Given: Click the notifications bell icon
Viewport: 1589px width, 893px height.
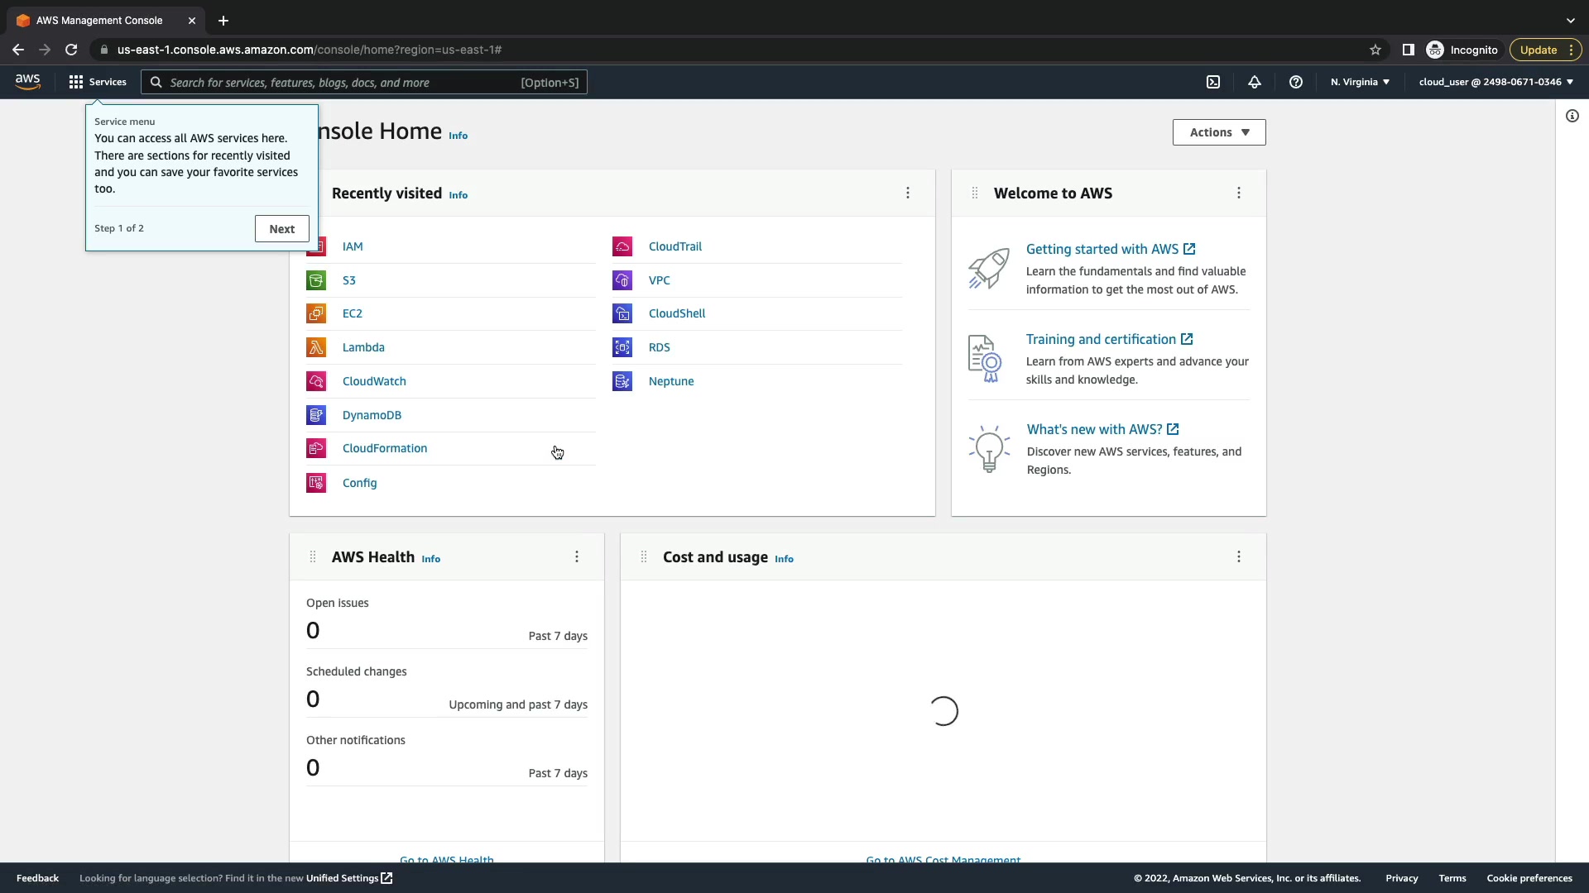Looking at the screenshot, I should 1255,82.
